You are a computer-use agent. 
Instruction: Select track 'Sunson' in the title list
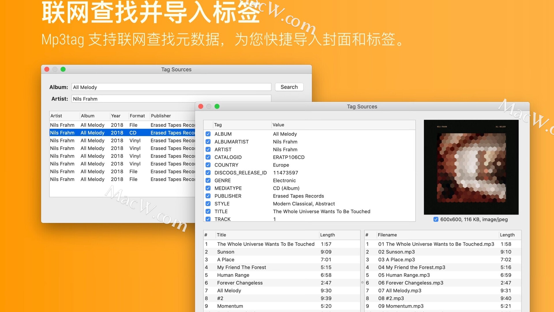(x=282, y=252)
